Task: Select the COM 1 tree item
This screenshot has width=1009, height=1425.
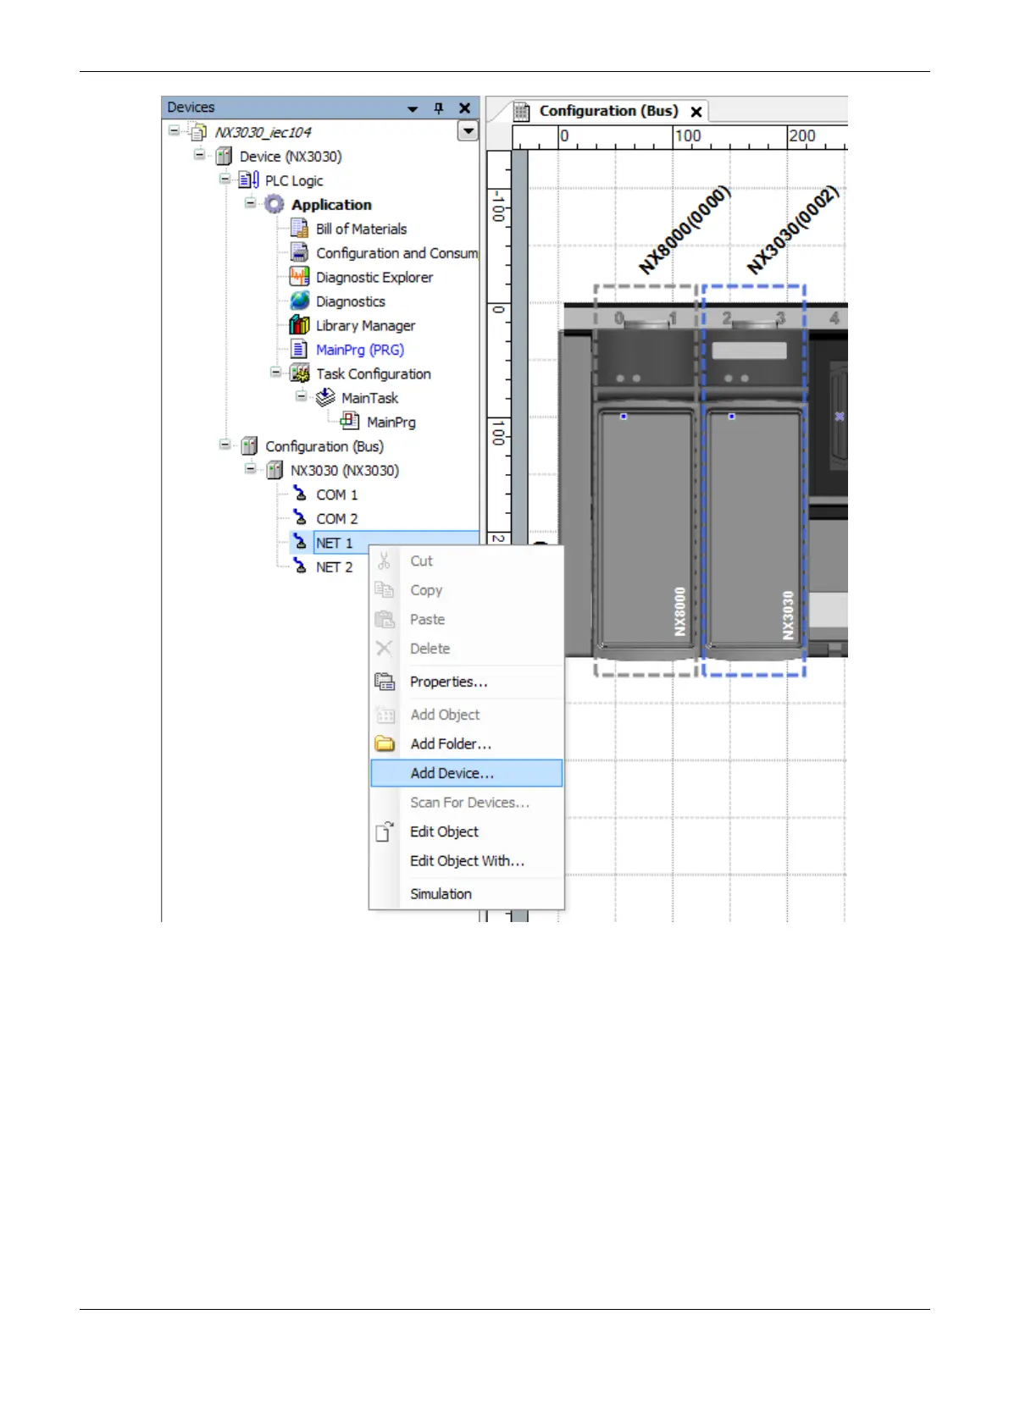Action: pos(337,494)
